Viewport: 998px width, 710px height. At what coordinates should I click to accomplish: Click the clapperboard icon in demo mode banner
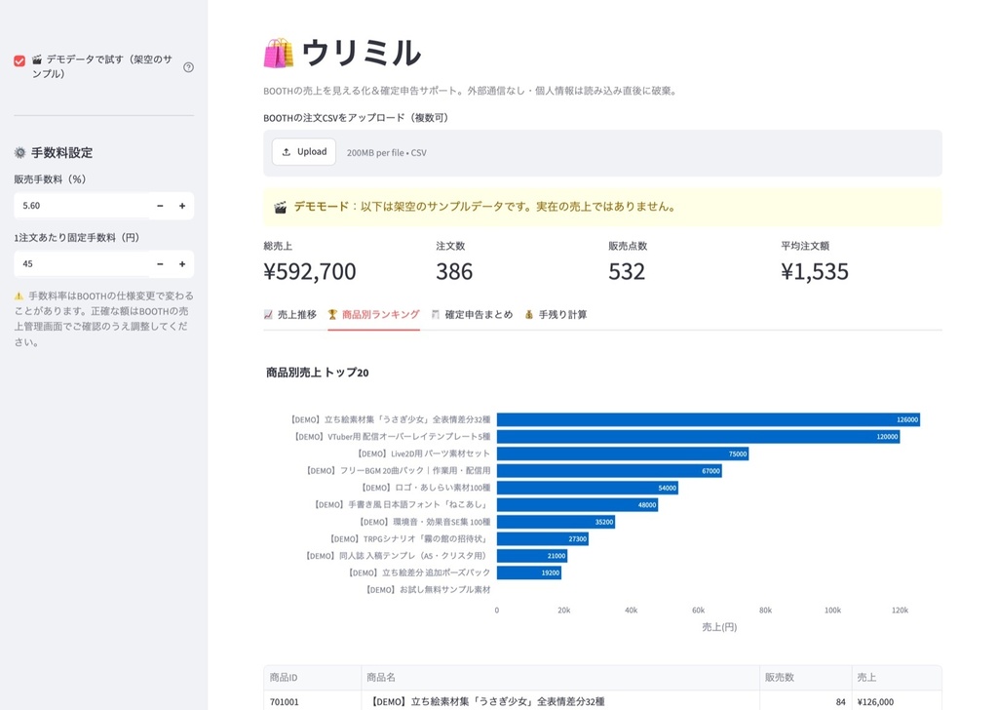pos(280,207)
